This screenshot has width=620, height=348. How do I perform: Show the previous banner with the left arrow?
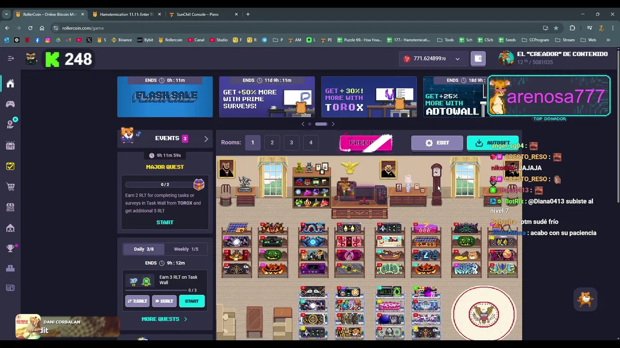click(x=303, y=124)
